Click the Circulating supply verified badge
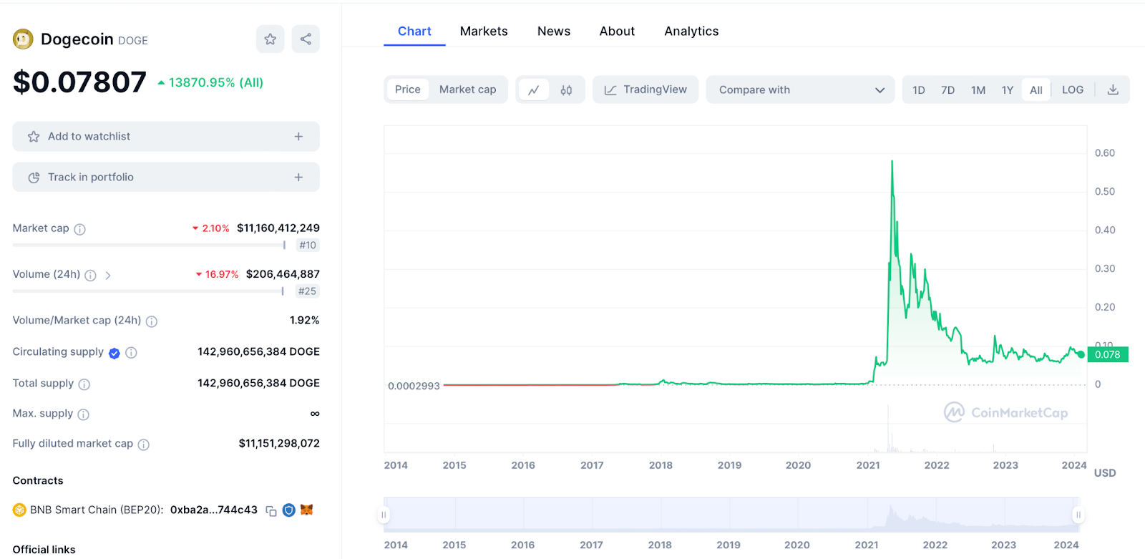The image size is (1145, 559). [x=114, y=353]
